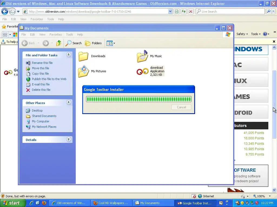The height and width of the screenshot is (207, 277).
Task: Expand the Details panel
Action: coord(68,139)
